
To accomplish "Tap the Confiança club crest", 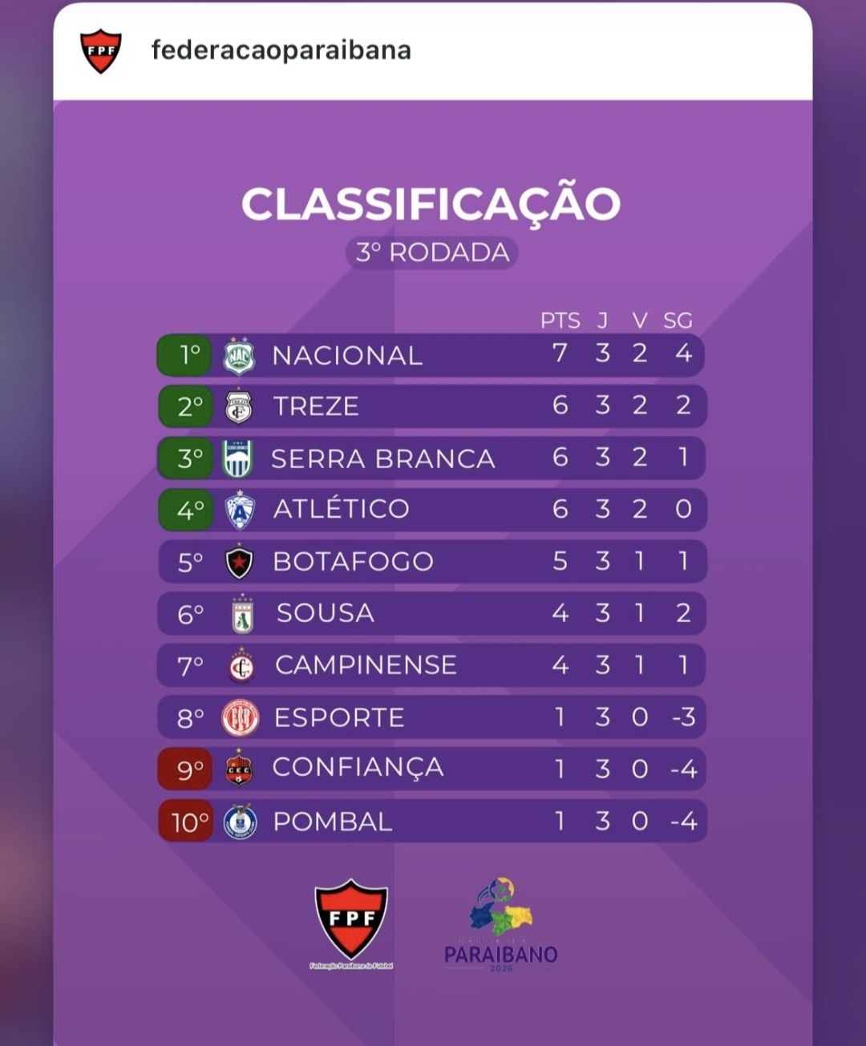I will tap(239, 769).
